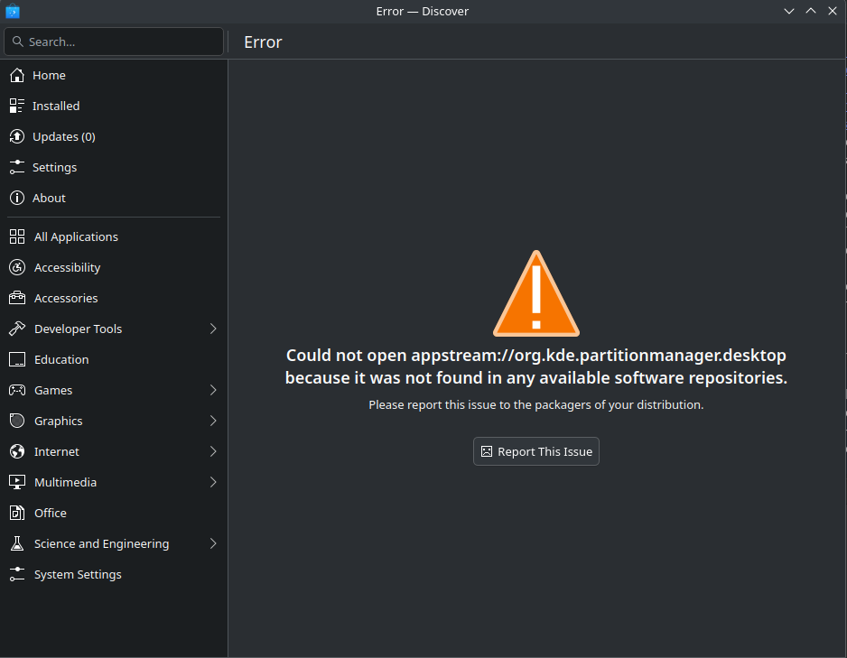Focus the Search input field
Screen dimensions: 847x658
pos(114,42)
